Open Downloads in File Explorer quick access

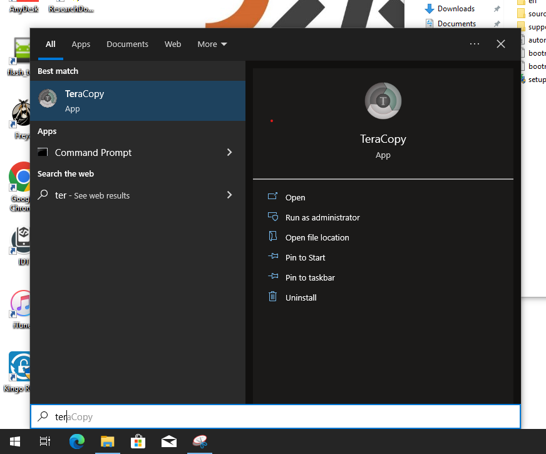[456, 9]
